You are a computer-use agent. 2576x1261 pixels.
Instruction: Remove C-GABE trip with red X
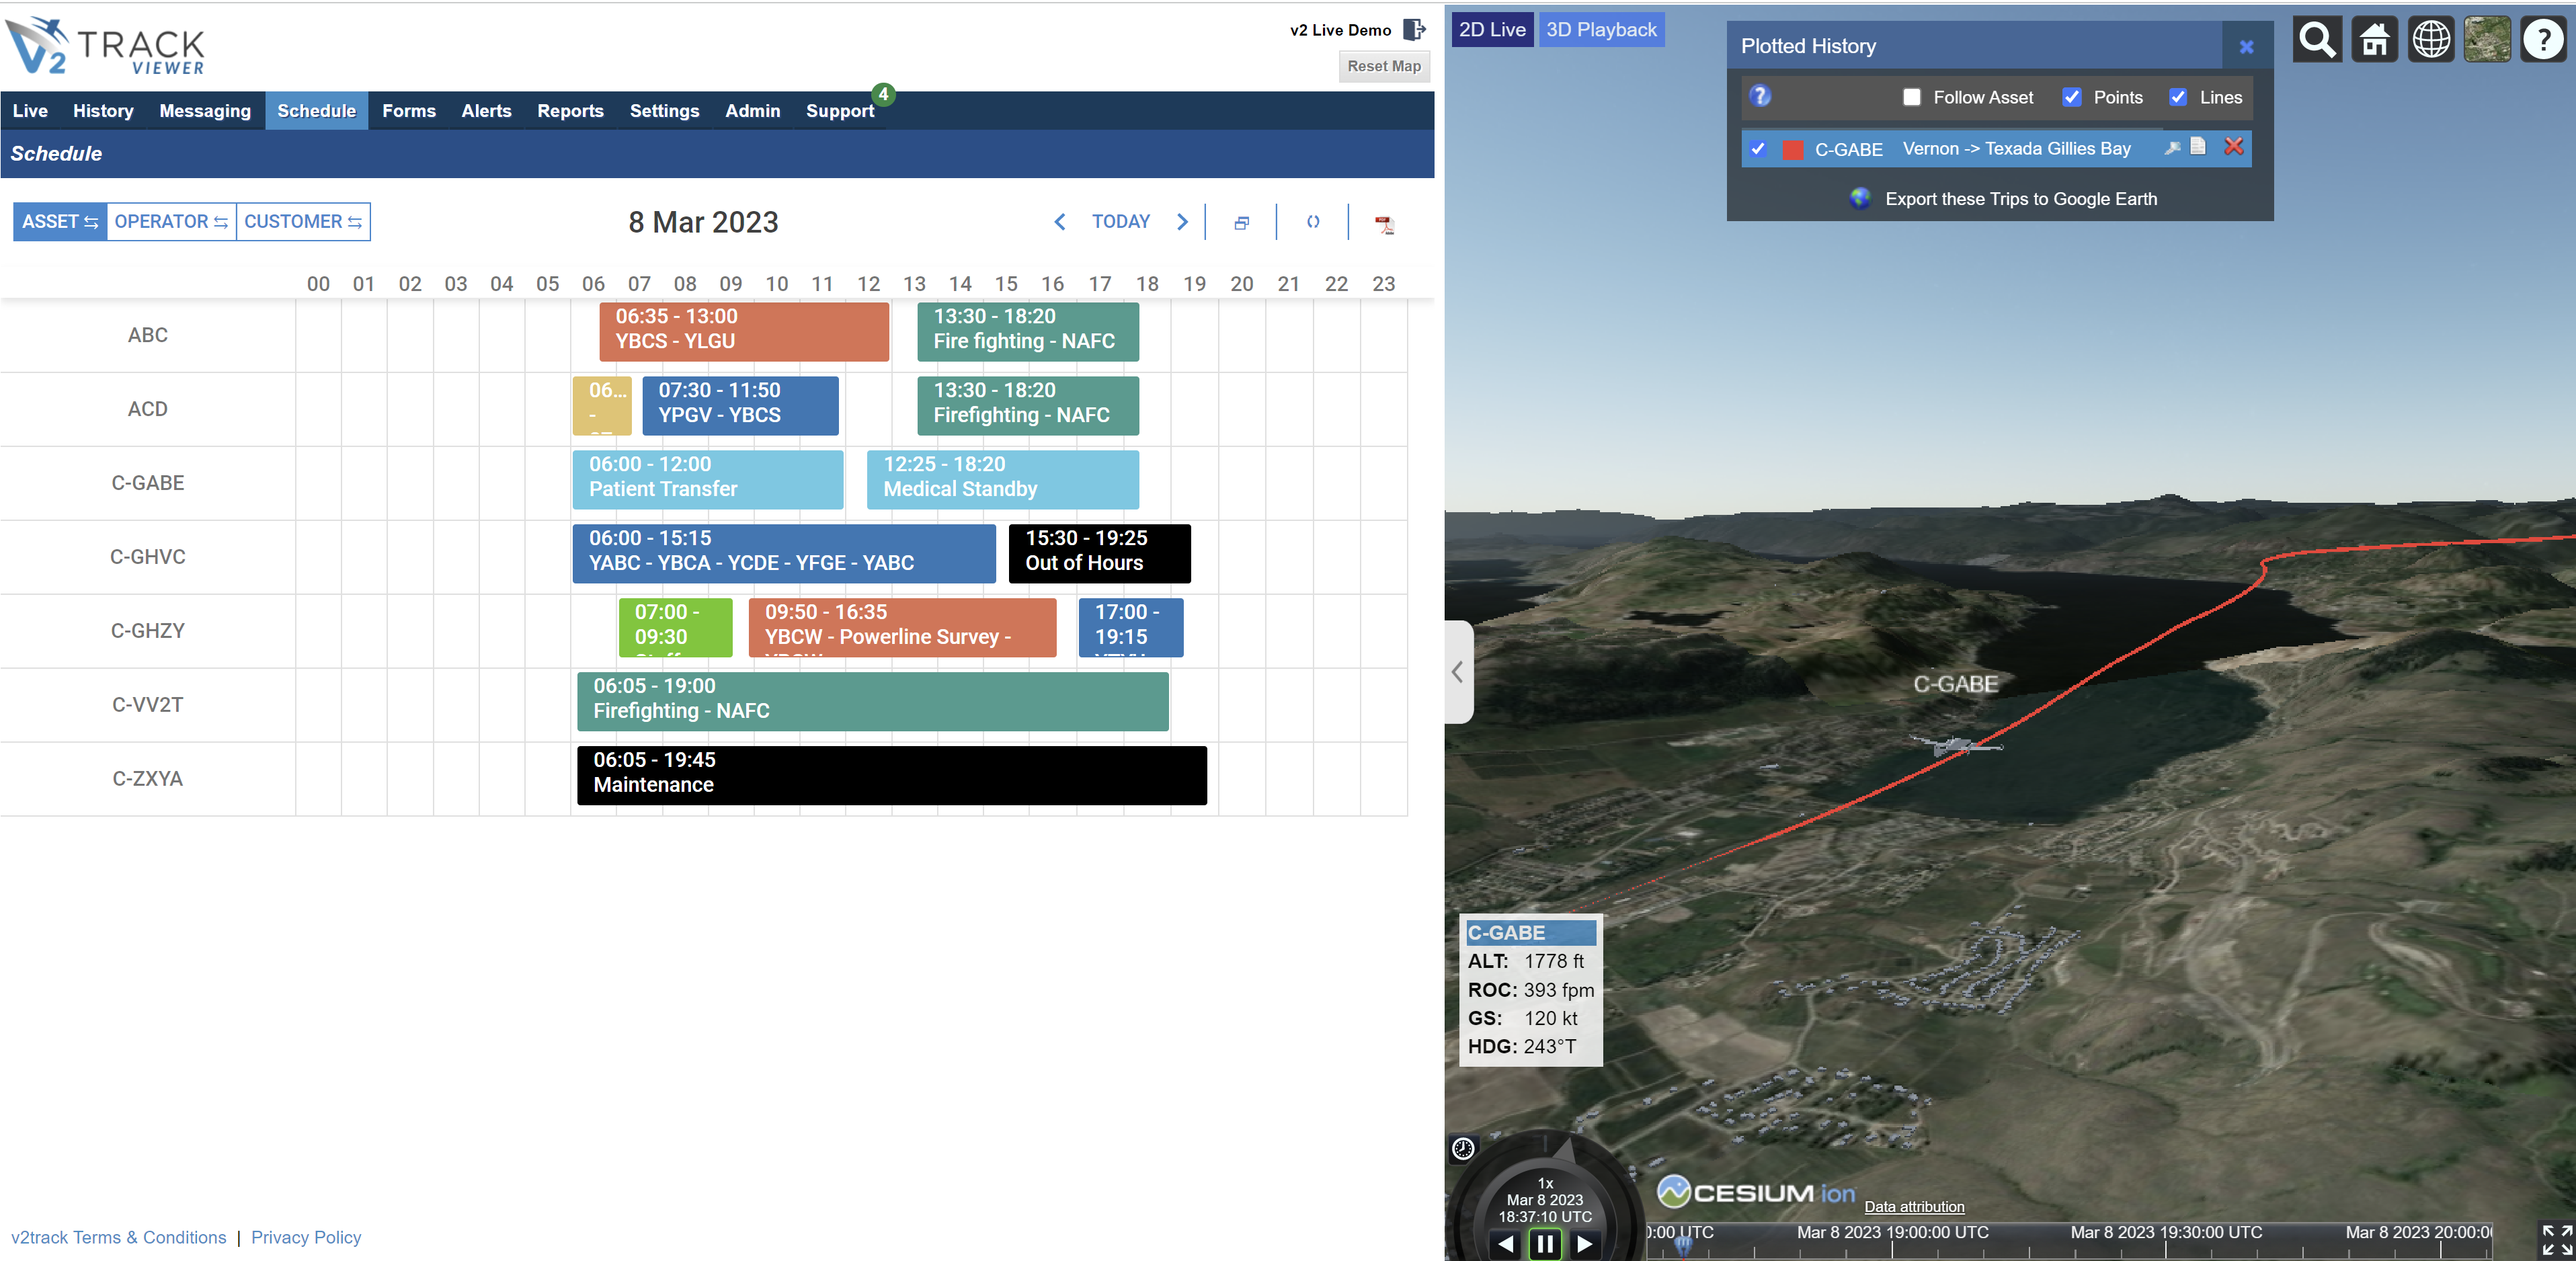pos(2234,147)
